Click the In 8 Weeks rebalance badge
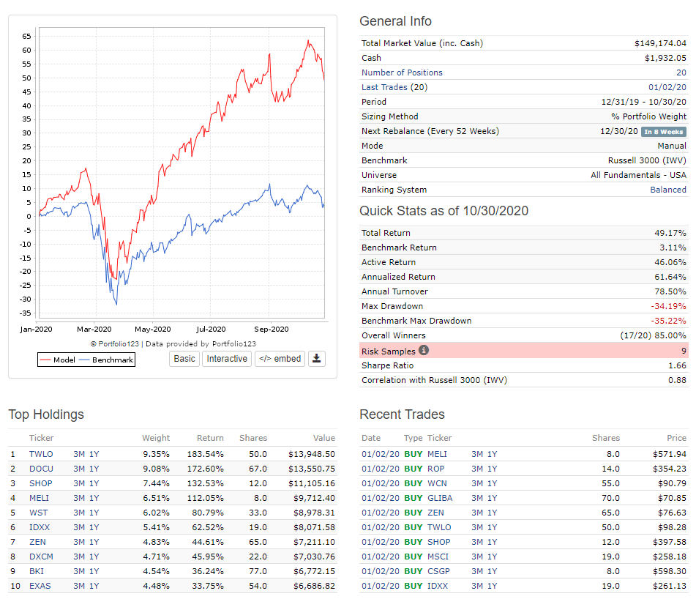 663,132
